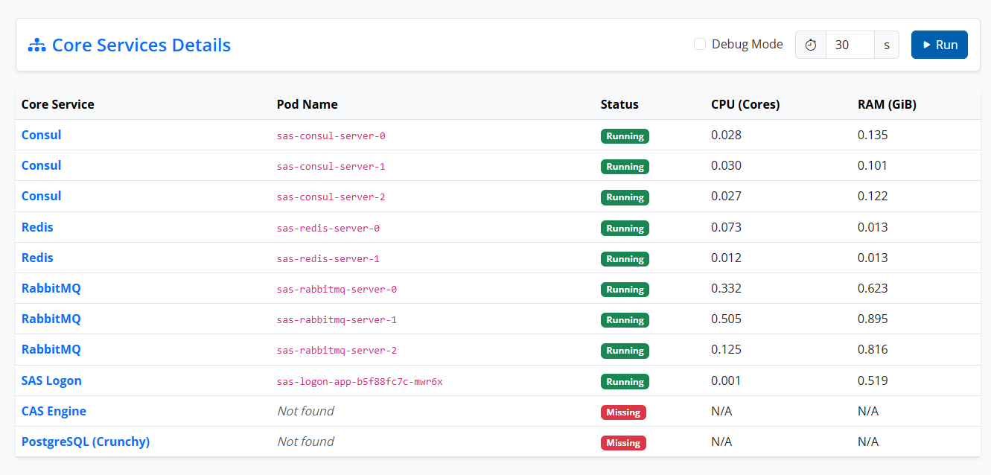Click CPU value 0.332

726,288
